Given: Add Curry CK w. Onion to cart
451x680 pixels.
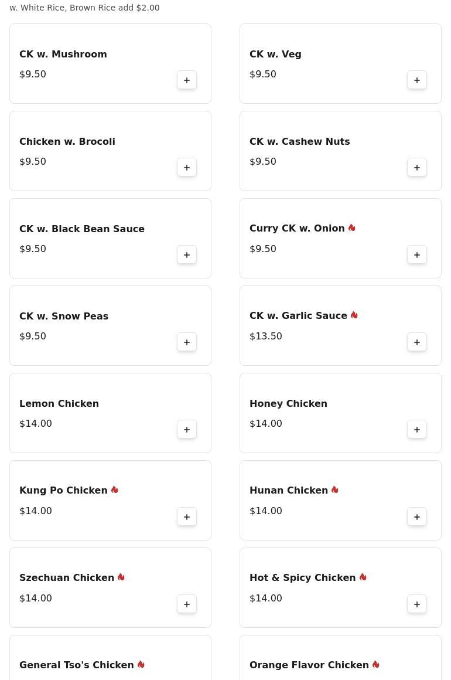Looking at the screenshot, I should coord(417,255).
